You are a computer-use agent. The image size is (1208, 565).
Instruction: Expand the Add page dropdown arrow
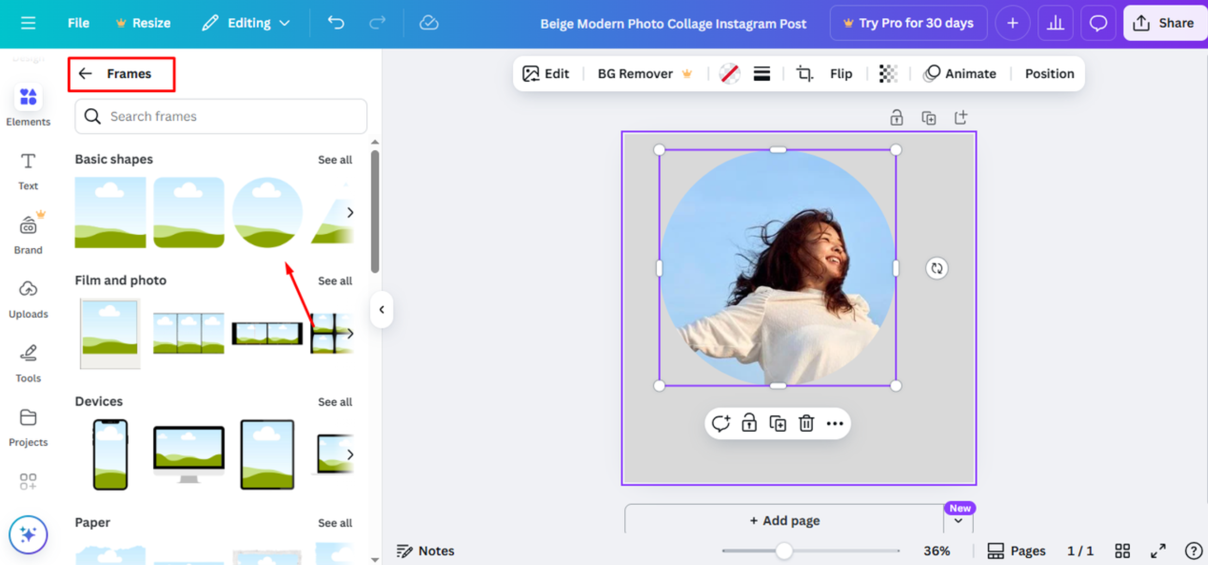pyautogui.click(x=958, y=521)
